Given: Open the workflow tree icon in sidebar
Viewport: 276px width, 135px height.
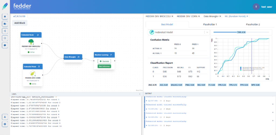Looking at the screenshot, I should pyautogui.click(x=5, y=31).
